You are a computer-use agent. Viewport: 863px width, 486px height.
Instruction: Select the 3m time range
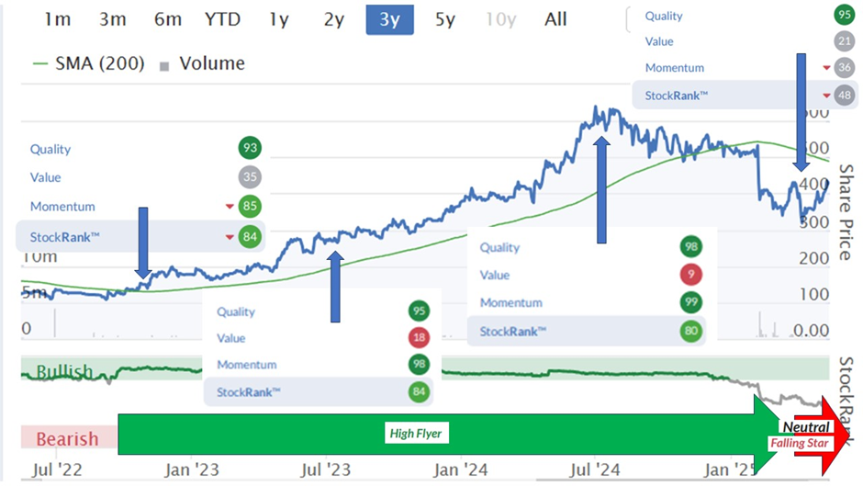(x=113, y=19)
